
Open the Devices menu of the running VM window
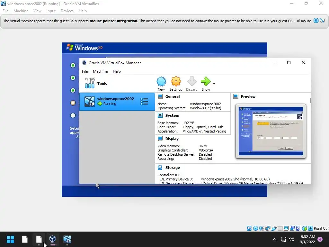point(67,11)
